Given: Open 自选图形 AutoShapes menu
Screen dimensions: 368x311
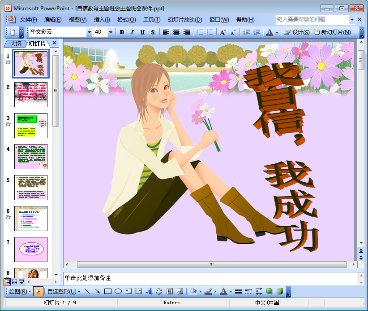Looking at the screenshot, I should (x=64, y=291).
